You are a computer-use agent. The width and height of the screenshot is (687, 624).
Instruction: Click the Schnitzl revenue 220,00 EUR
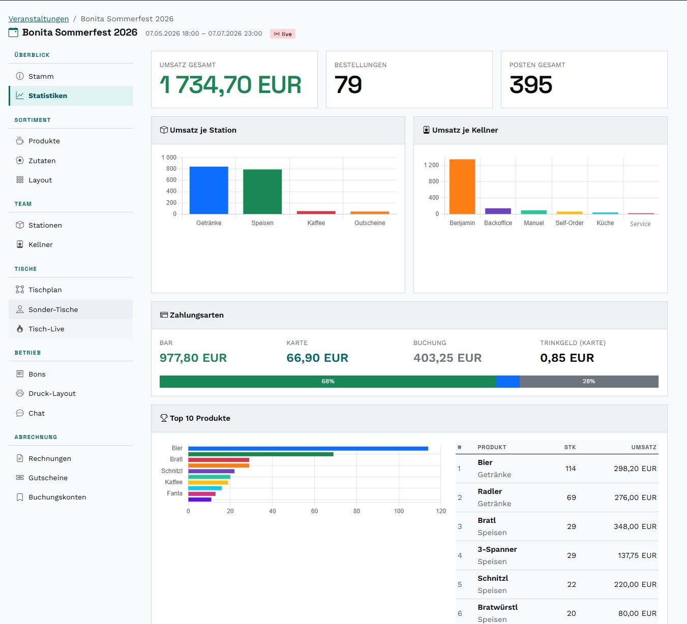[635, 584]
